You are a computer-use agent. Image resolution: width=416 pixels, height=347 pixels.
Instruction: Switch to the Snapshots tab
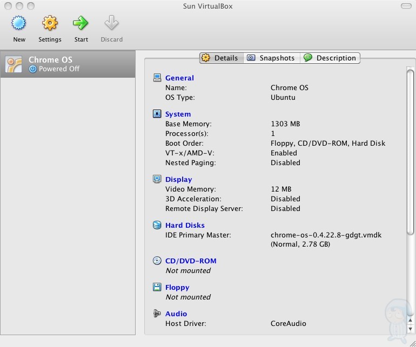coord(272,58)
